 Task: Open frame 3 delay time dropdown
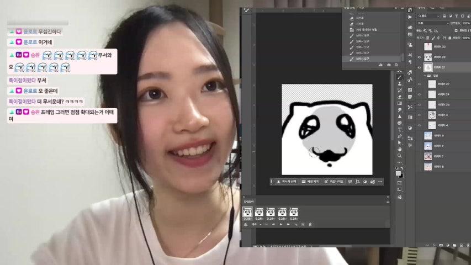(x=271, y=219)
